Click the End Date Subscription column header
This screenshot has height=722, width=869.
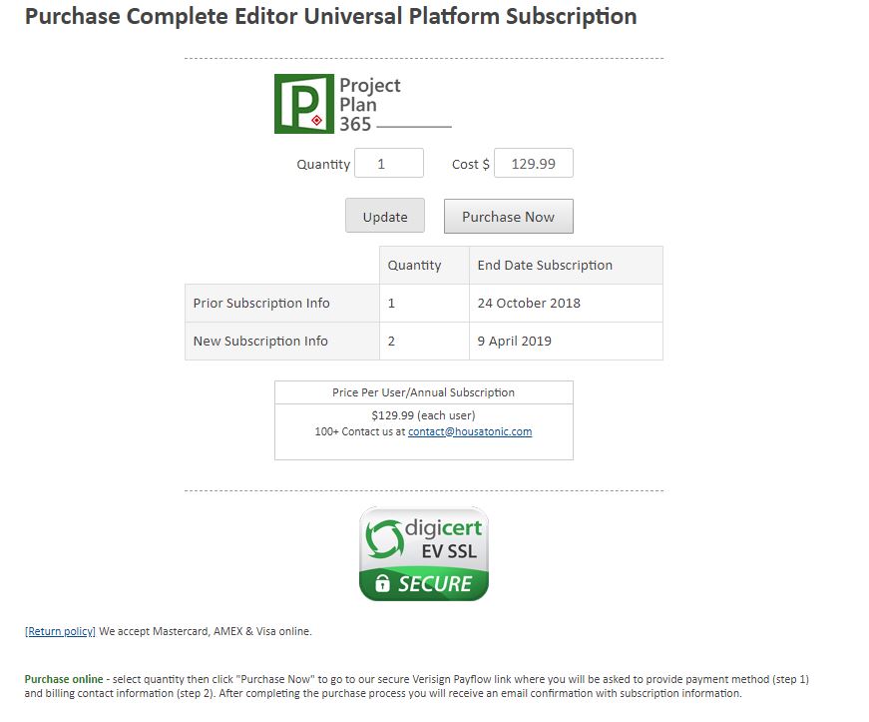545,265
